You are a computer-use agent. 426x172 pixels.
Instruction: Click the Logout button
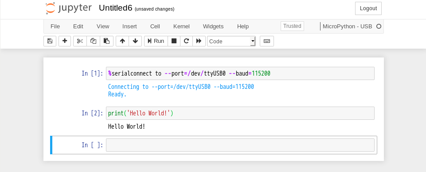(368, 8)
